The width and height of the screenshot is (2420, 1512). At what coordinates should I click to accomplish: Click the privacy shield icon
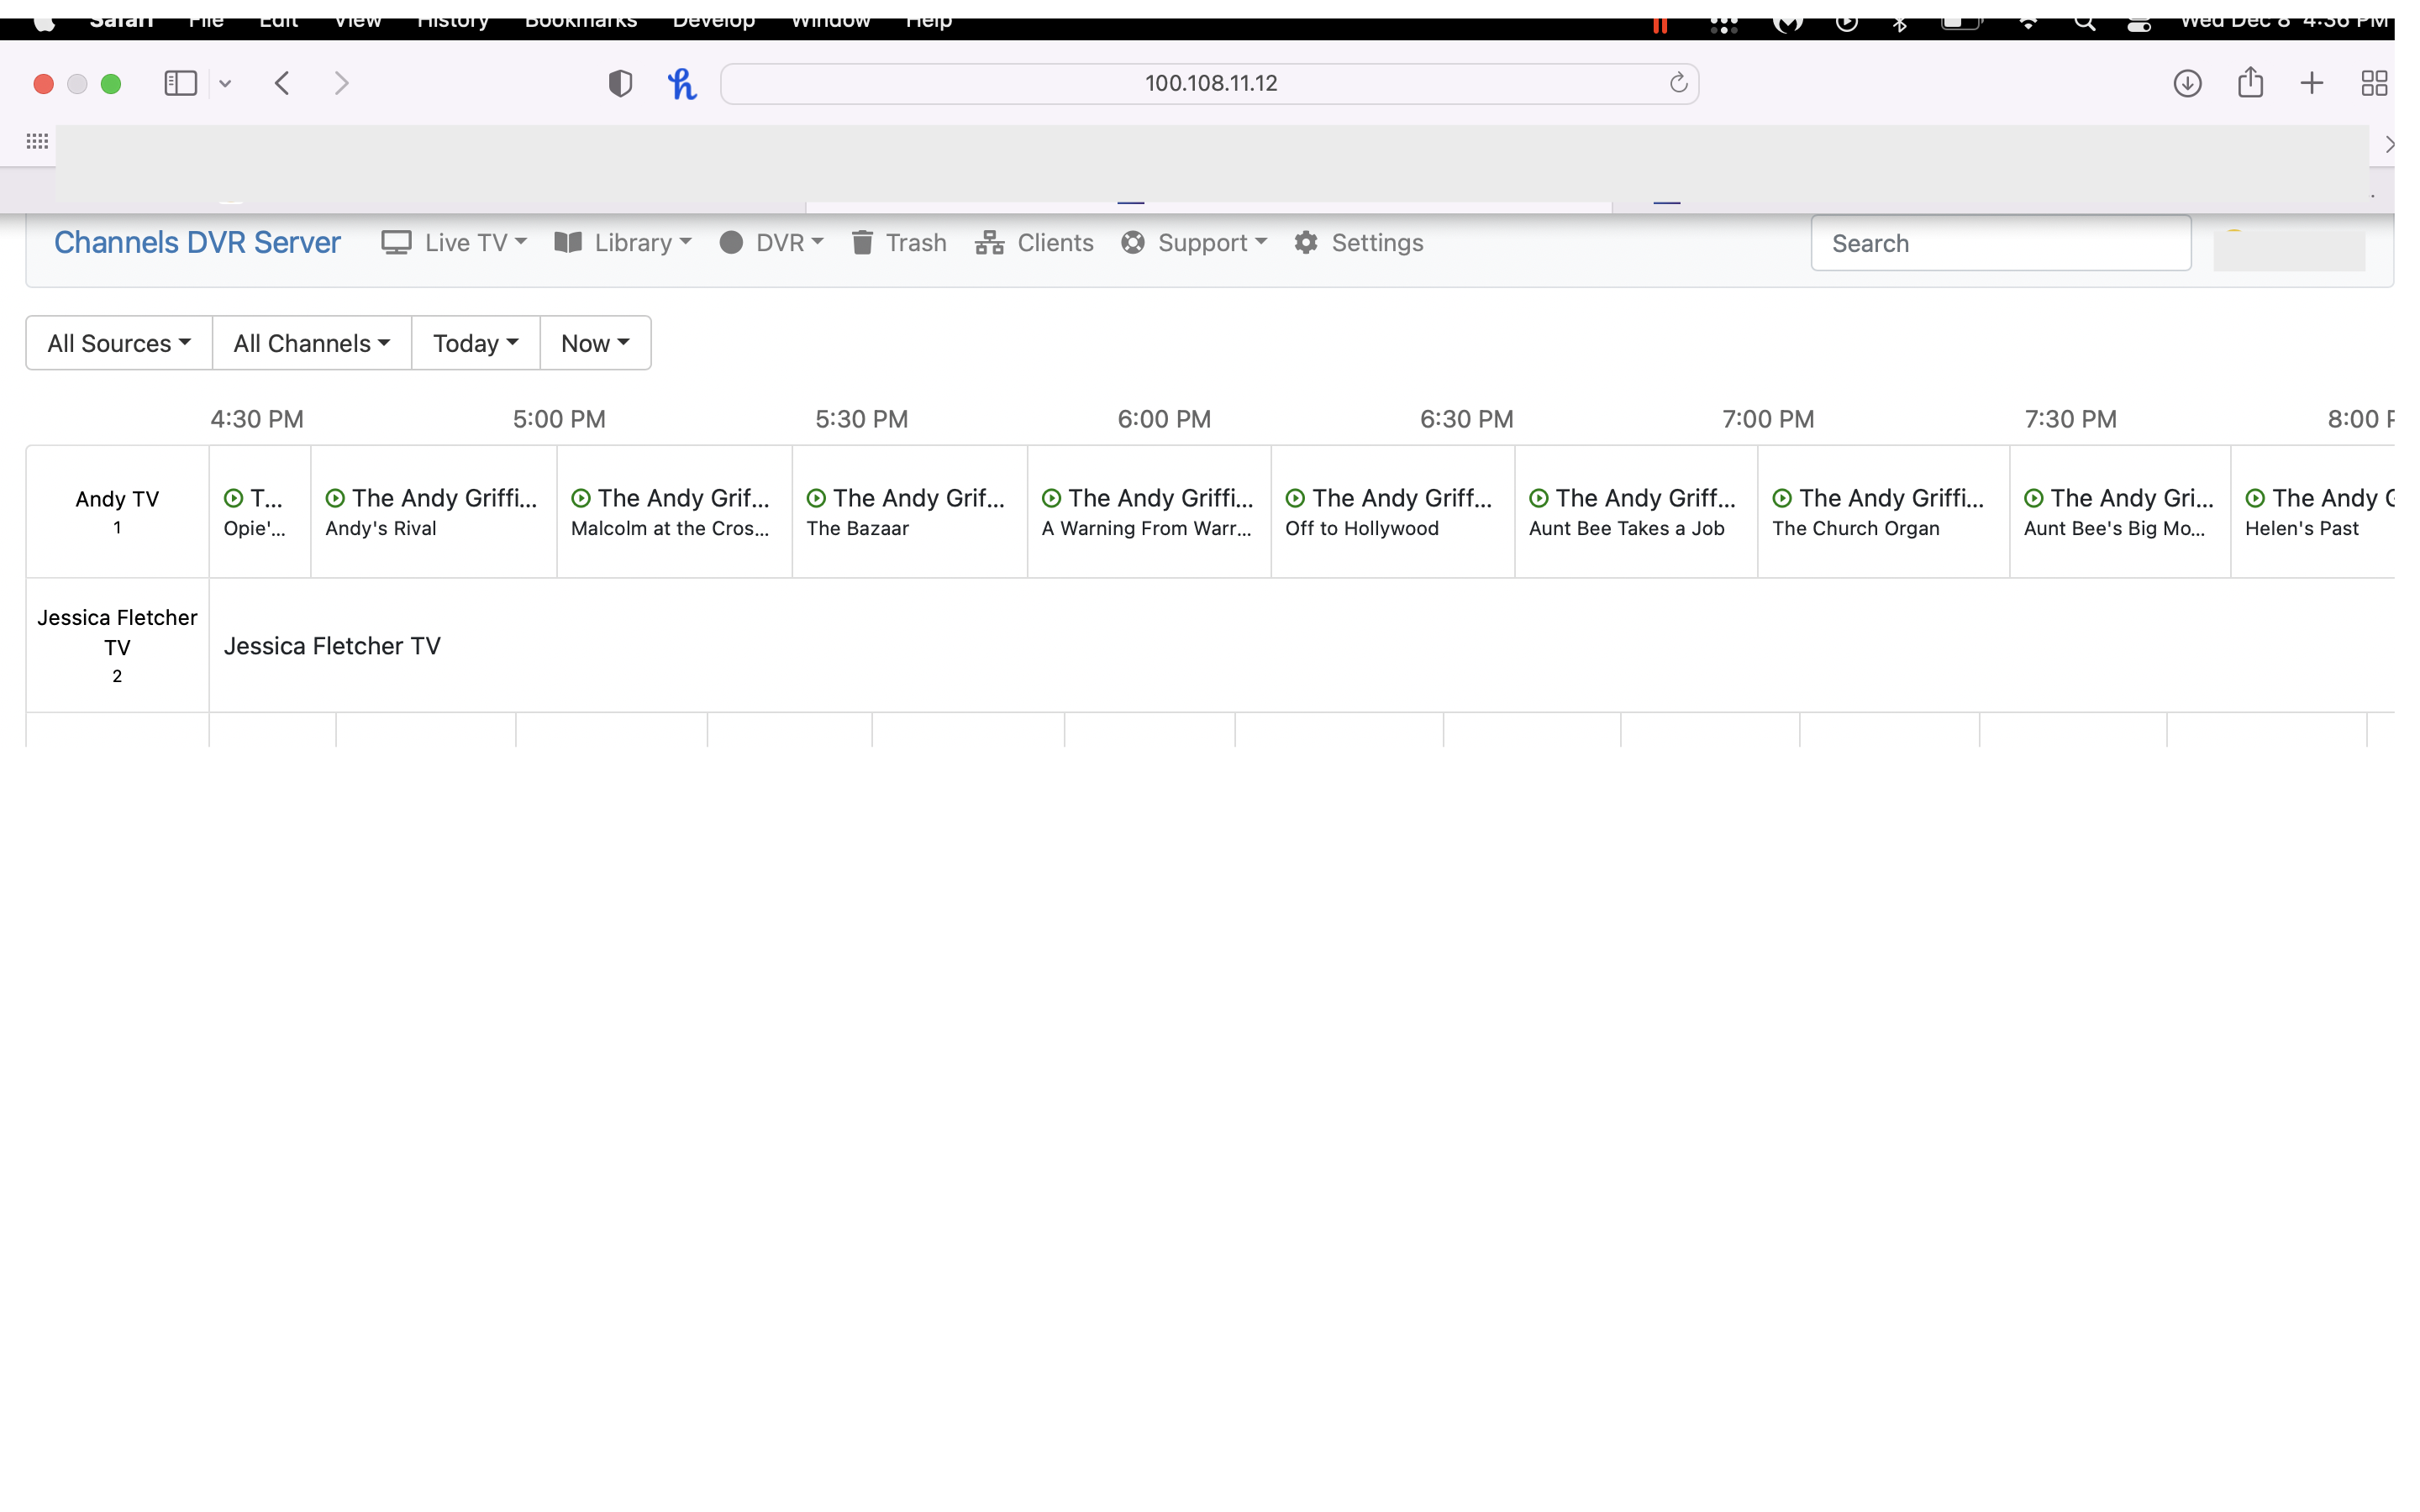(620, 83)
